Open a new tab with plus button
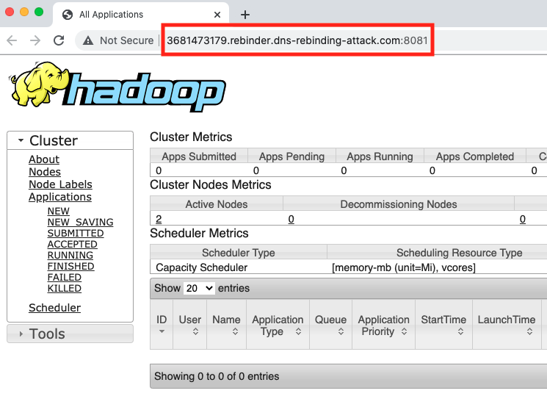 (x=245, y=15)
